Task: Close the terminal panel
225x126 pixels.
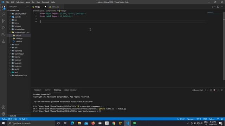Action: 222,90
